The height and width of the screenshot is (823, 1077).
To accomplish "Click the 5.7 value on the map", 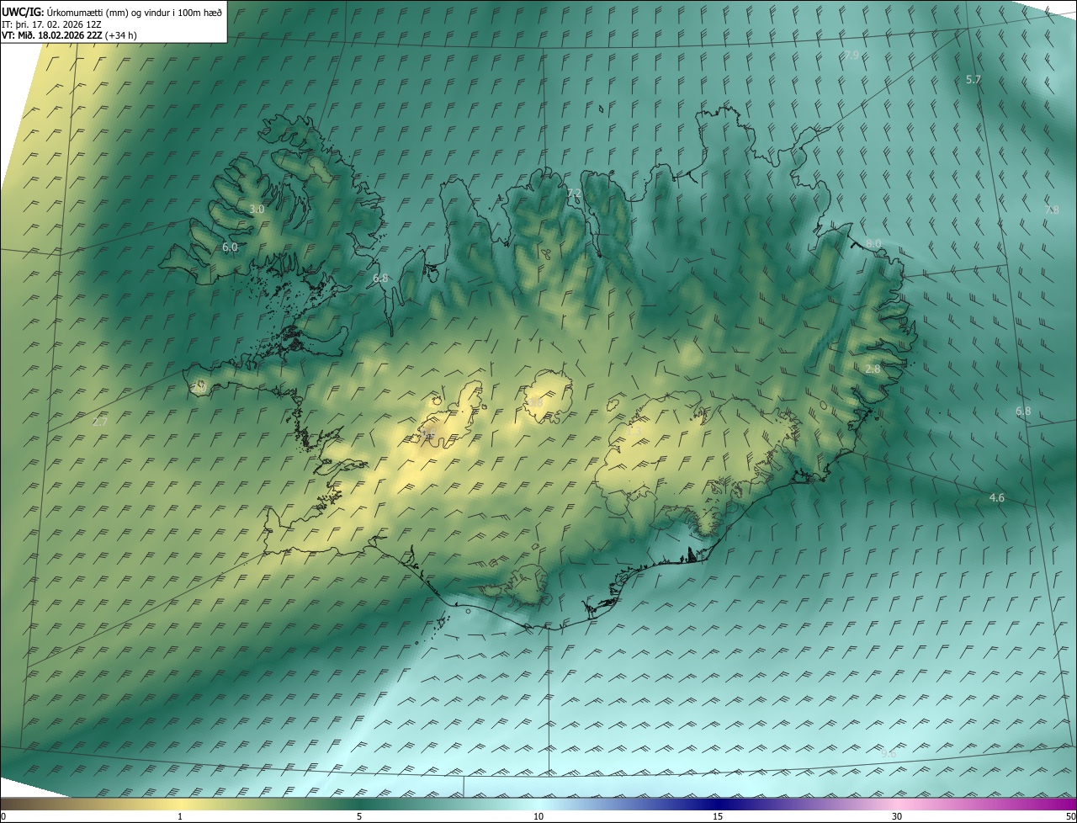I will point(974,79).
